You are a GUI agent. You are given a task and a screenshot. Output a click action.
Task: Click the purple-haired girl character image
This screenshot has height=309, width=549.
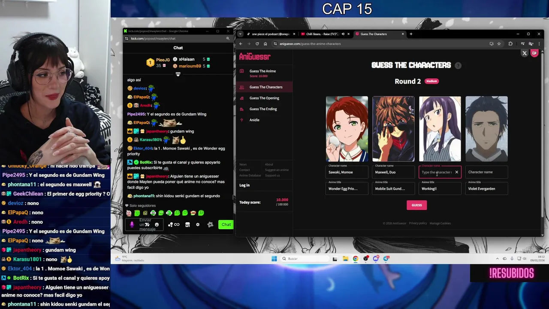click(x=440, y=129)
